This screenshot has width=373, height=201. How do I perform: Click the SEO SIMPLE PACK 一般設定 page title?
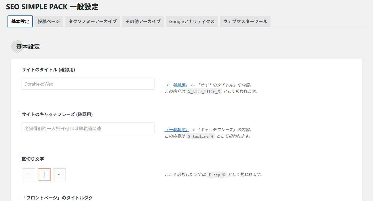click(52, 7)
